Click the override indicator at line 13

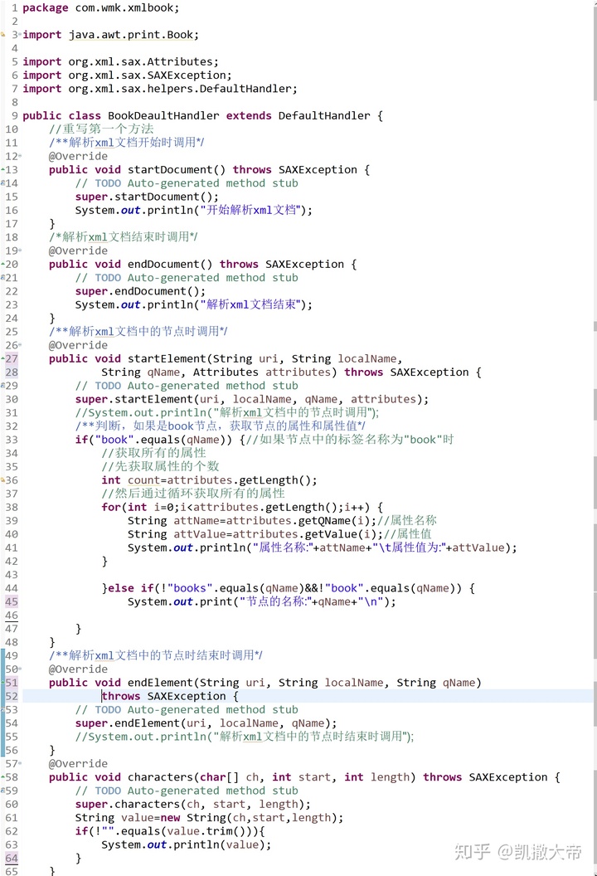pyautogui.click(x=2, y=169)
